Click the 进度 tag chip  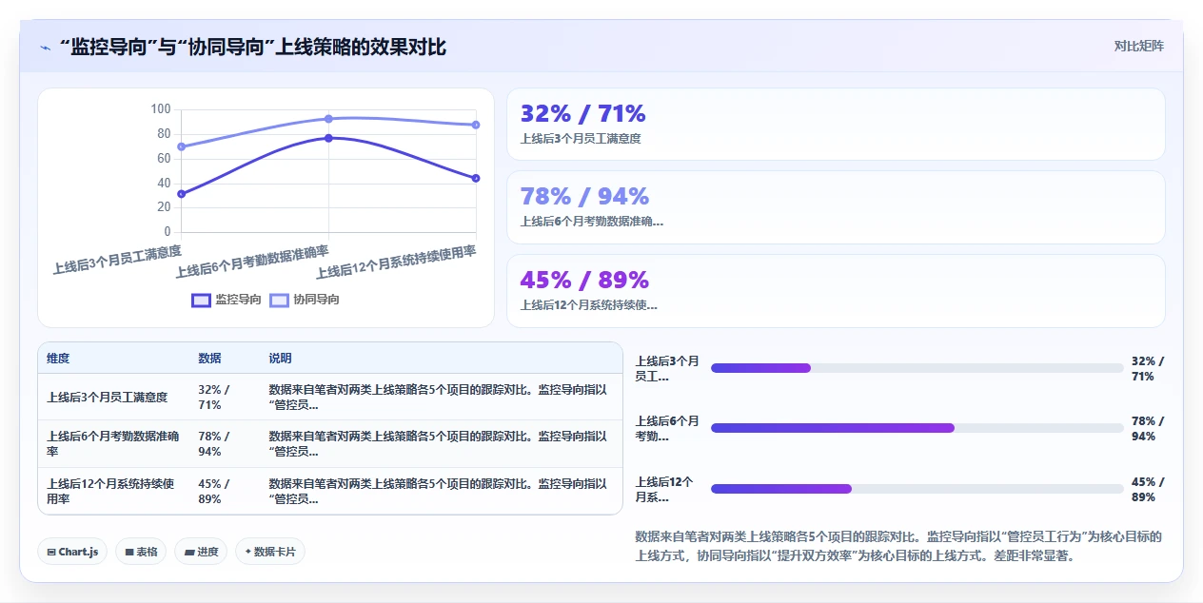[x=201, y=552]
